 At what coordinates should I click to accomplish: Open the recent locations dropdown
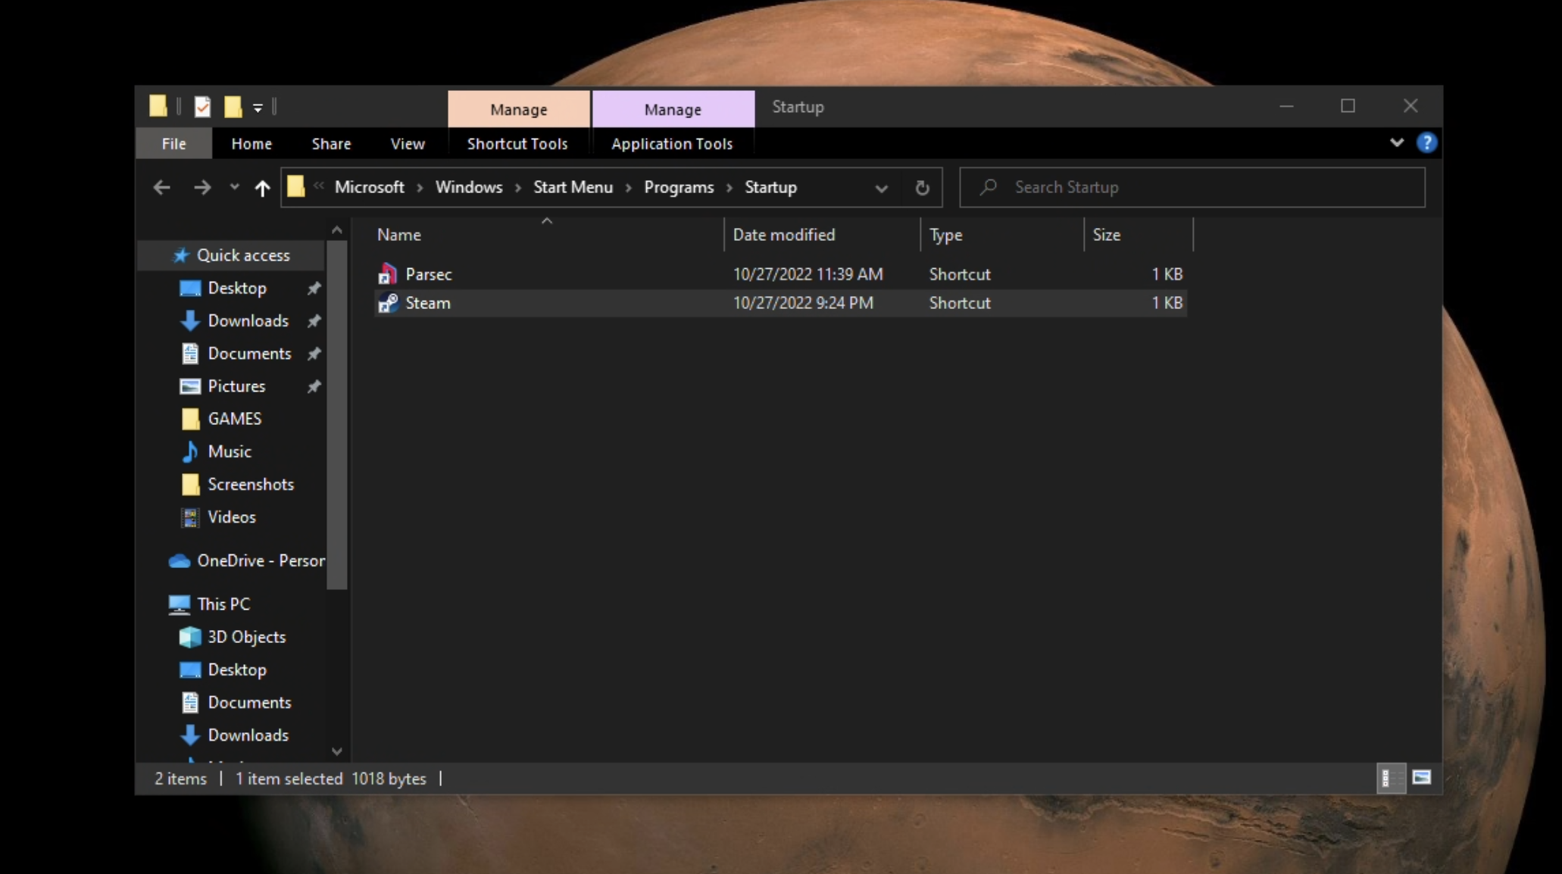click(234, 187)
